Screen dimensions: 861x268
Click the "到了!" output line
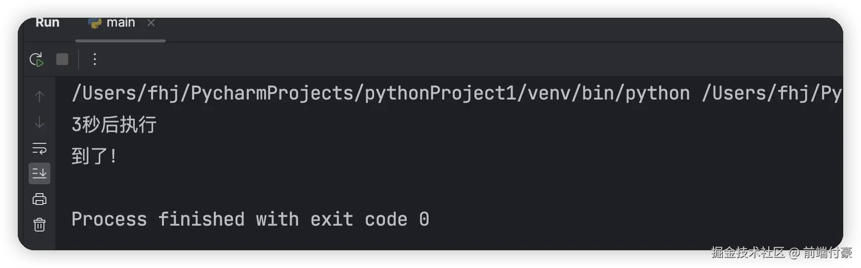(x=94, y=156)
